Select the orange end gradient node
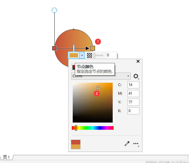189x163 pixels. pyautogui.click(x=93, y=48)
